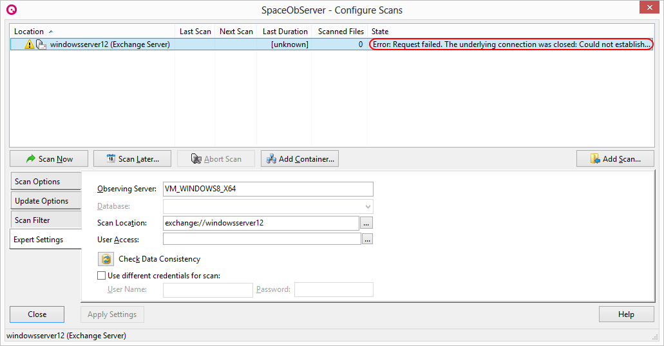Screen dimensions: 664x346
Task: Open the Update Options tab
Action: [45, 201]
